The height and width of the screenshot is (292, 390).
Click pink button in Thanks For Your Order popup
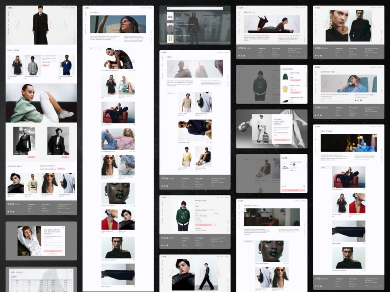[x=282, y=140]
